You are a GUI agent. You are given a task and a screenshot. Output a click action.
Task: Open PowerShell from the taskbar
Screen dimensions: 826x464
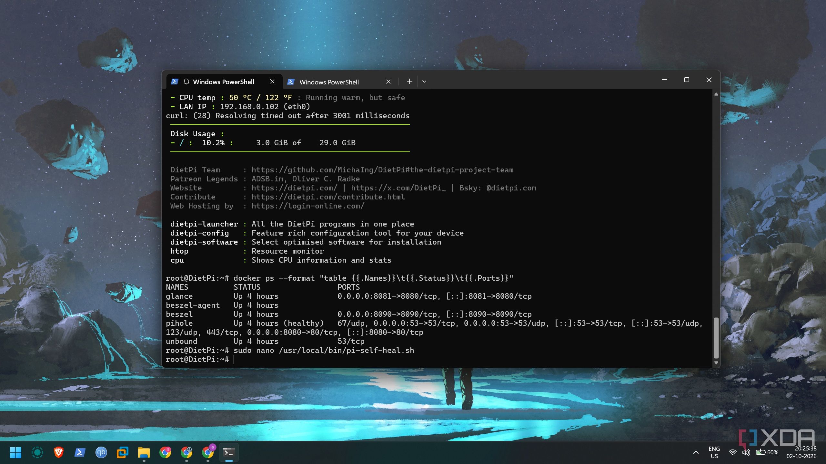80,452
